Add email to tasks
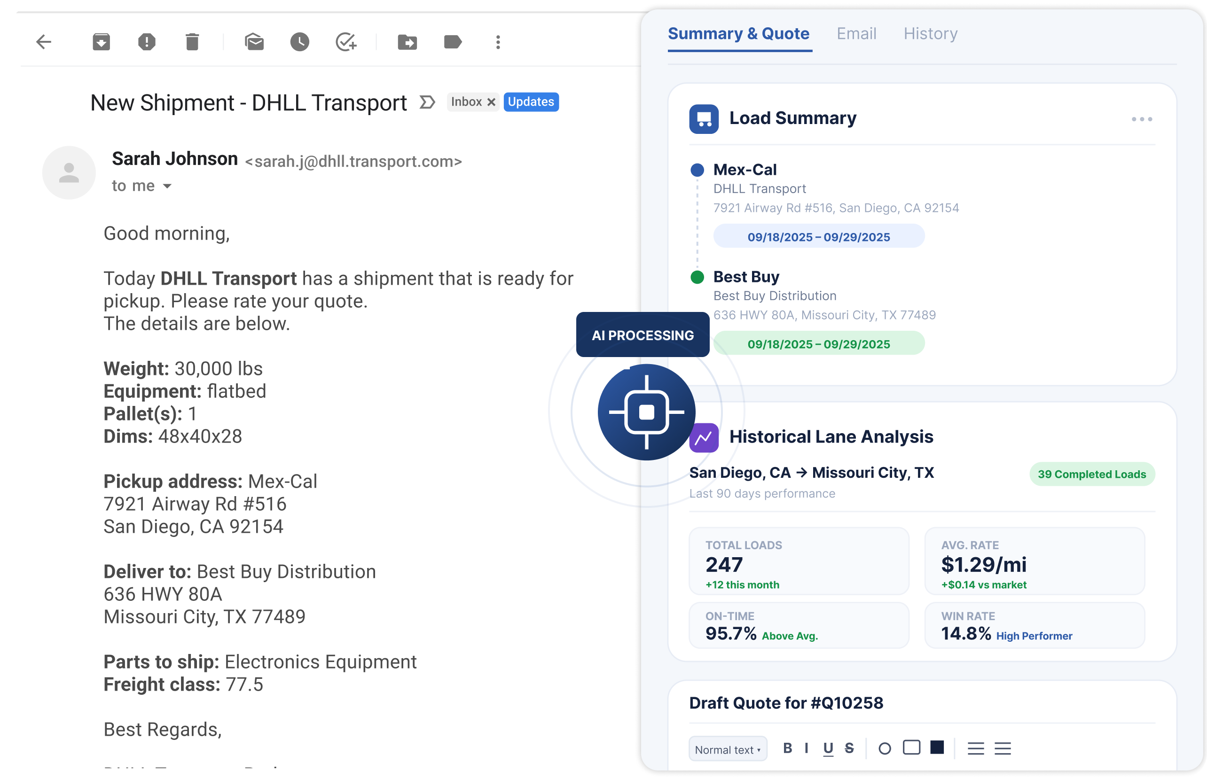Screen dimensions: 1207x778 [x=346, y=42]
